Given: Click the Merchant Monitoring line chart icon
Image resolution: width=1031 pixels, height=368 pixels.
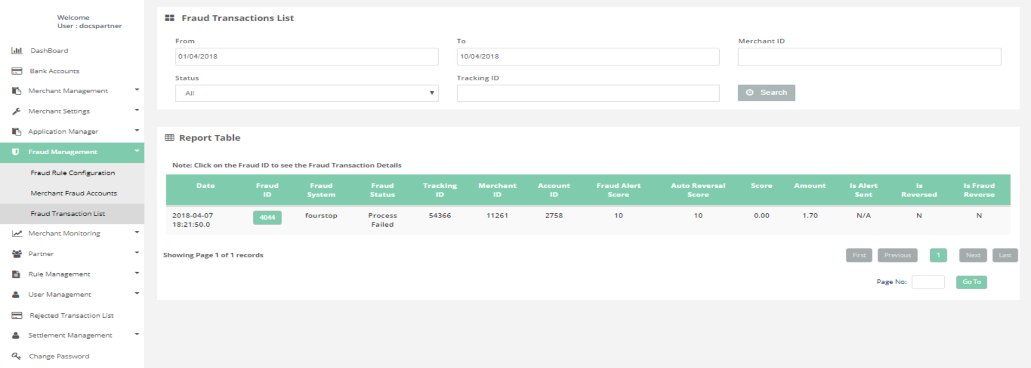Looking at the screenshot, I should pyautogui.click(x=17, y=233).
